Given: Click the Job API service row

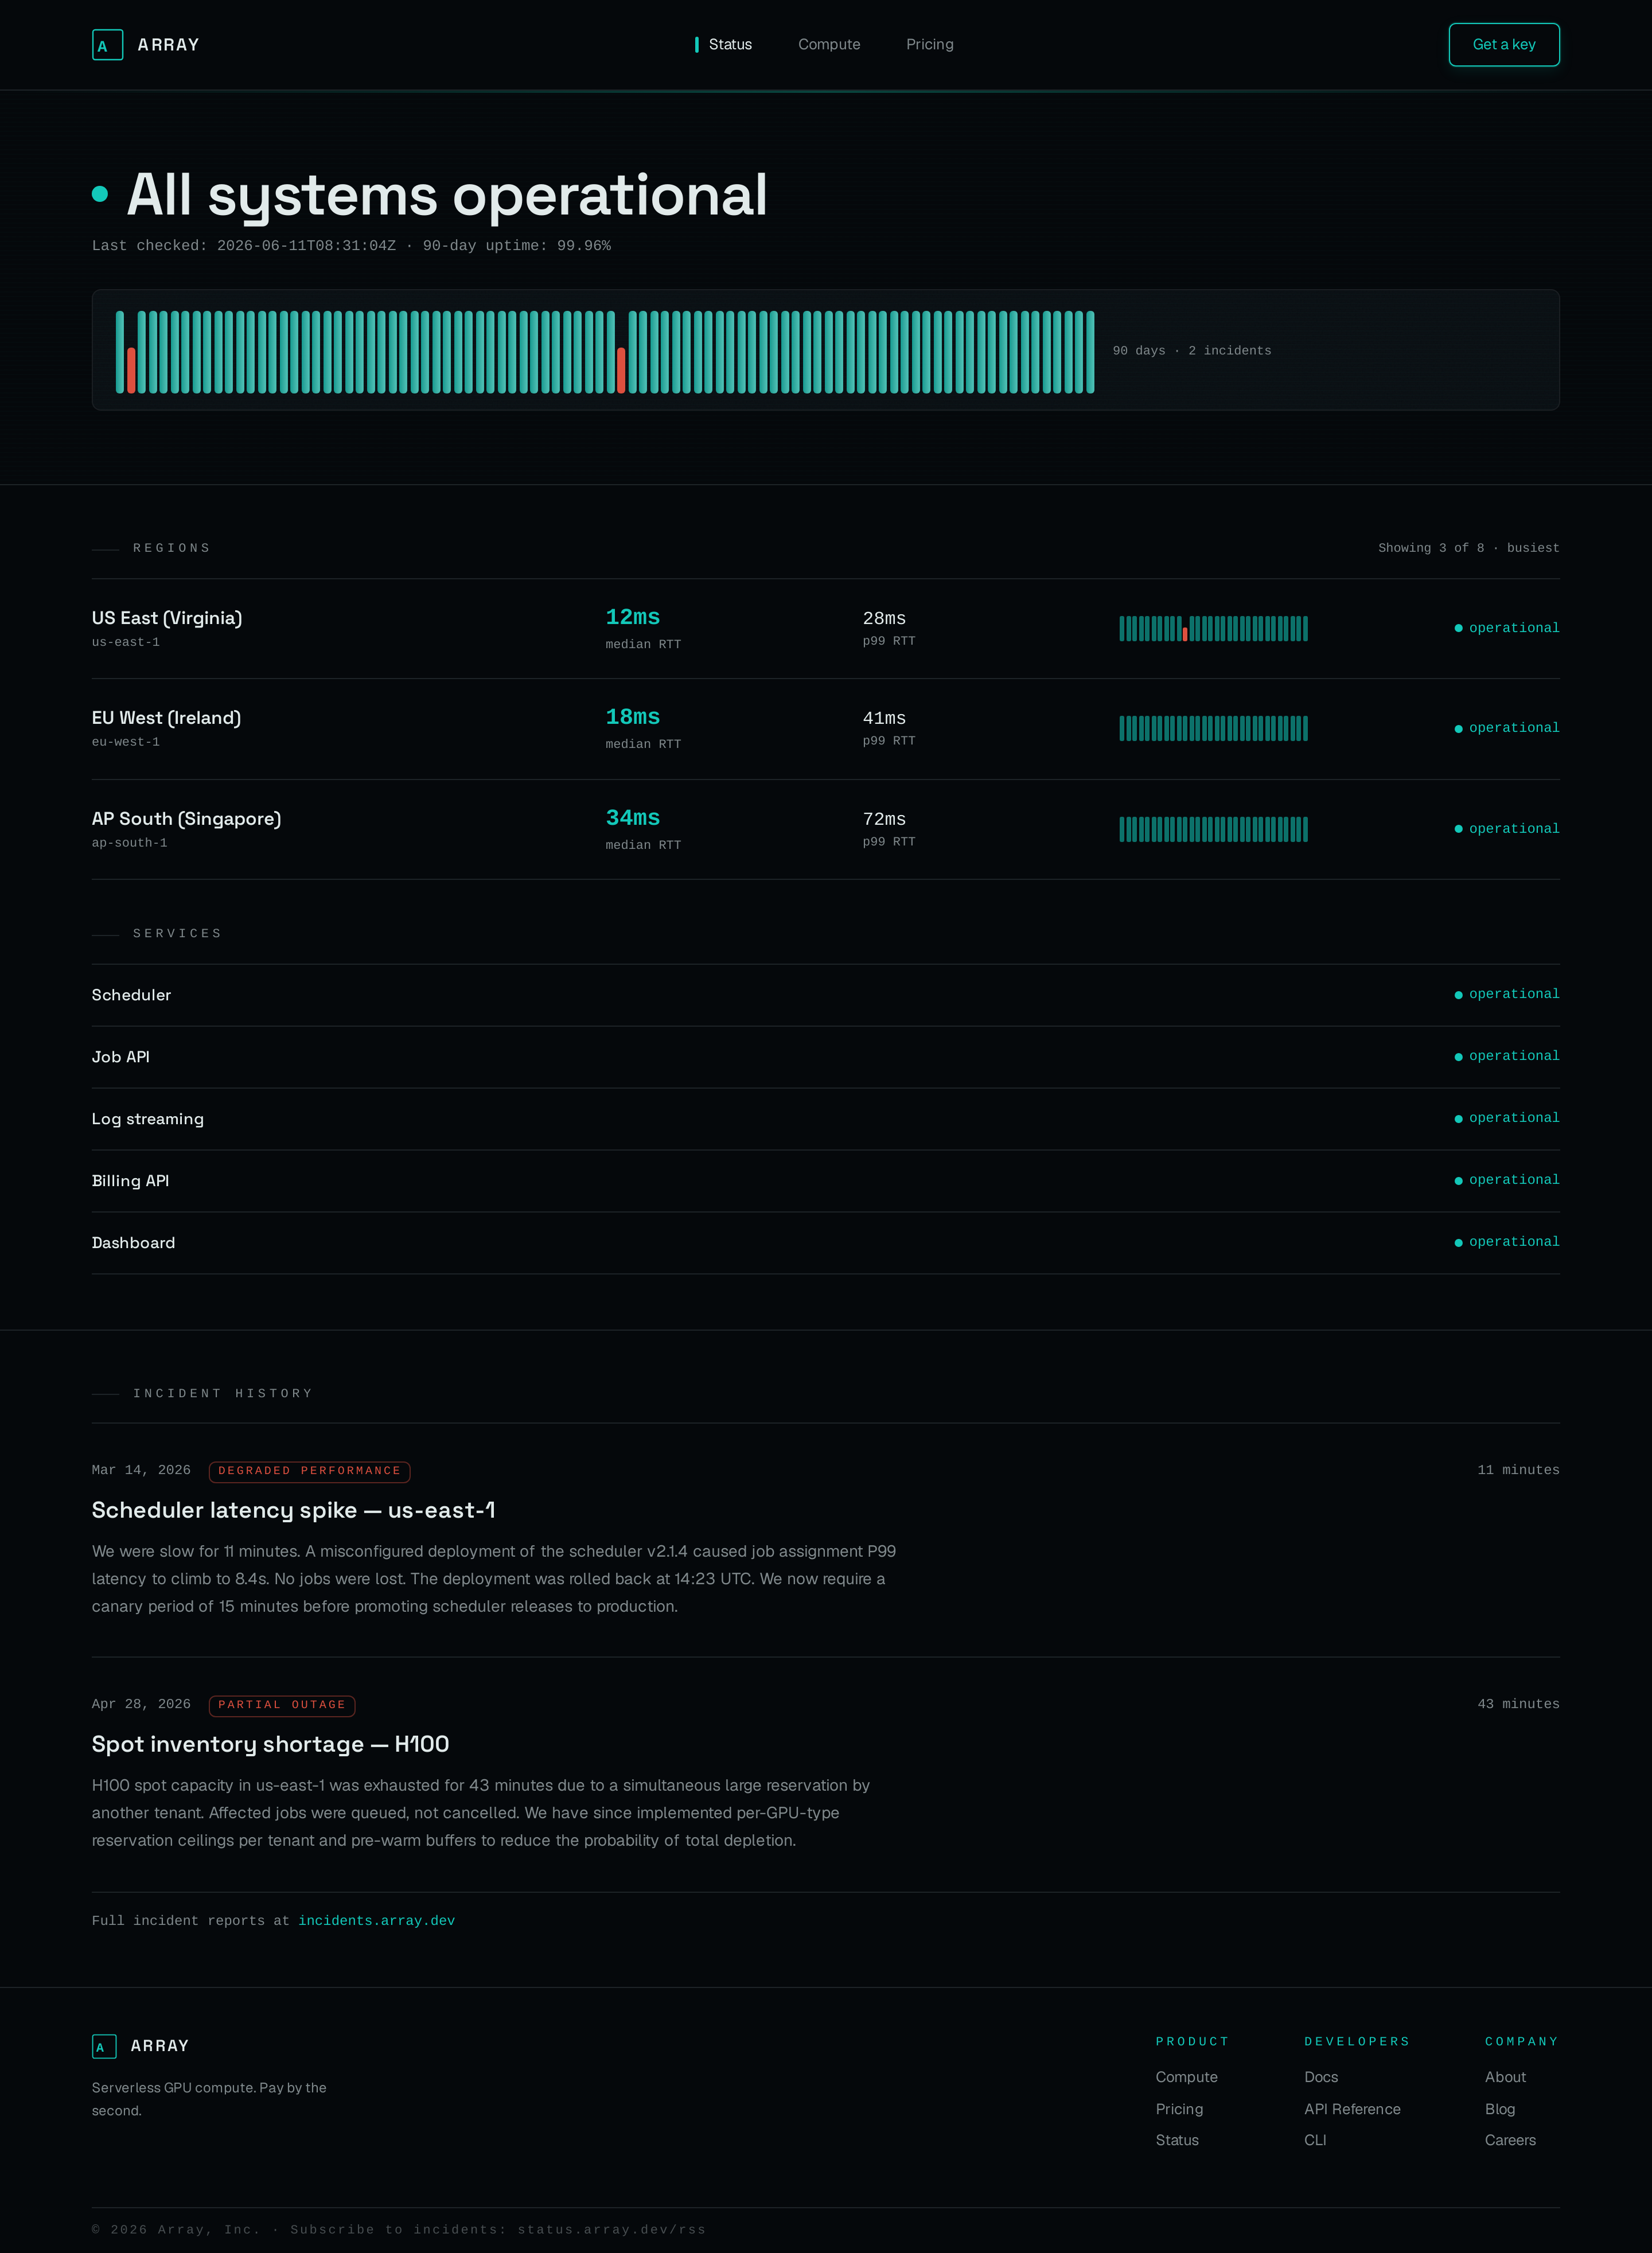Looking at the screenshot, I should 826,1057.
